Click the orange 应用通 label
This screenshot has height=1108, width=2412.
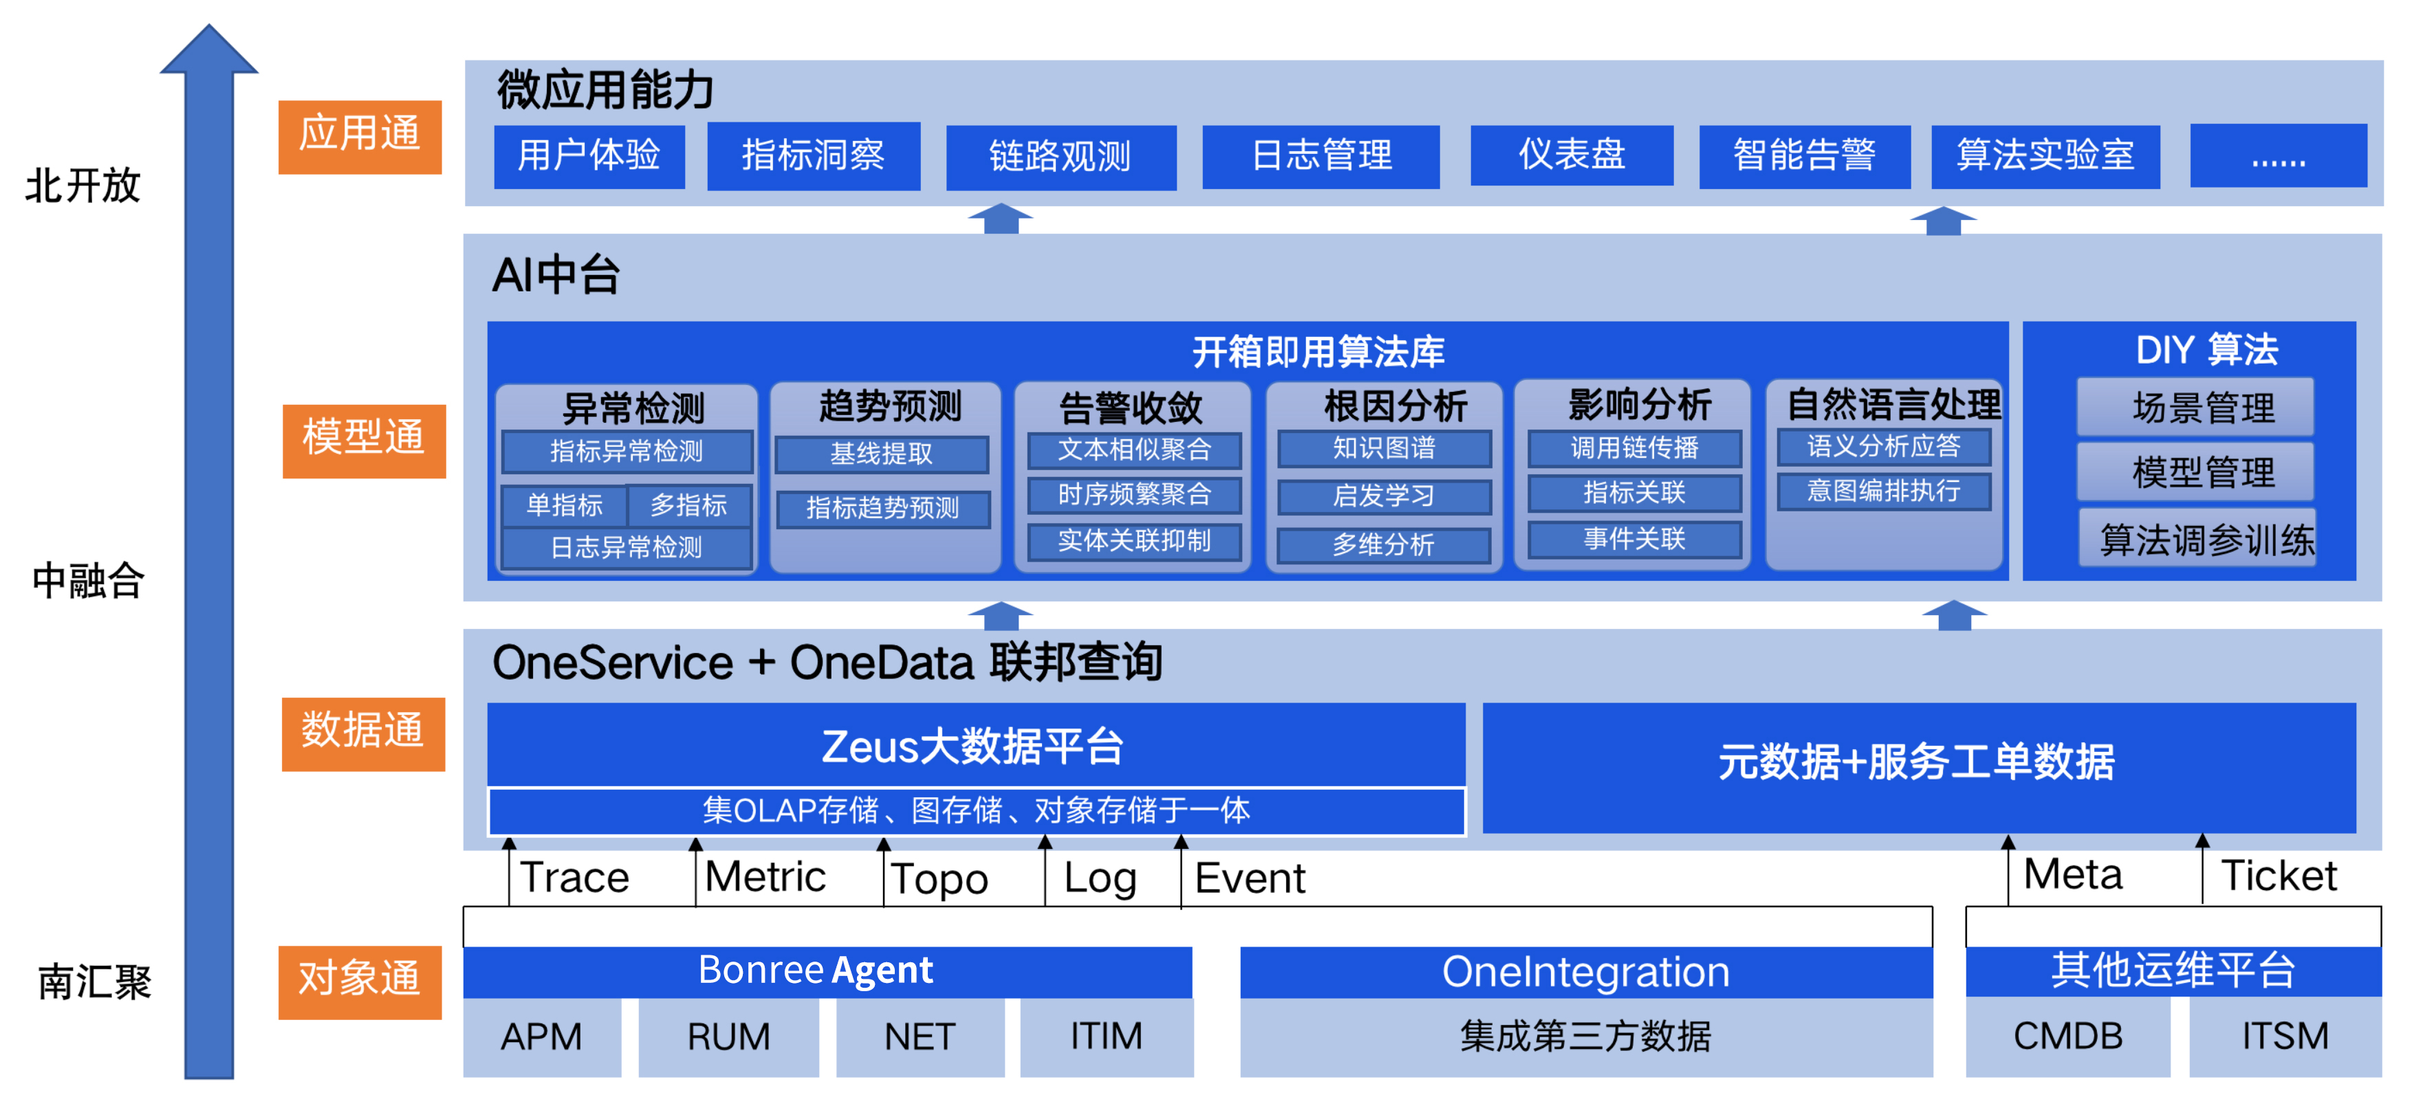click(x=360, y=137)
